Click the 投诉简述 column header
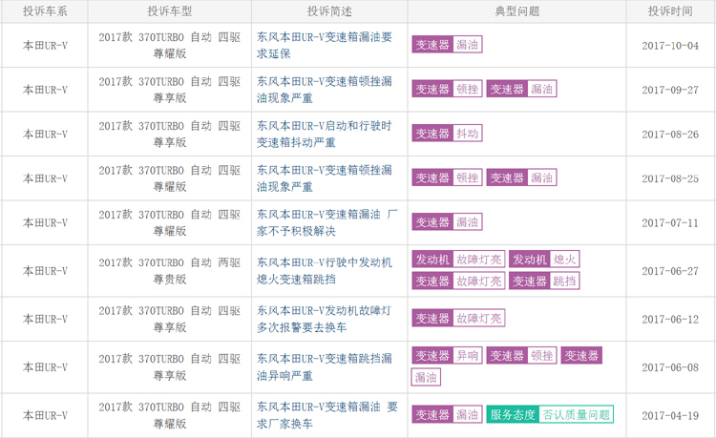The image size is (716, 438). coord(329,11)
